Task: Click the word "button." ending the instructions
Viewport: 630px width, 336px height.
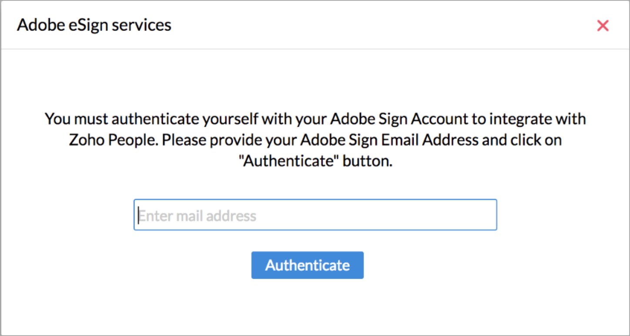Action: (x=368, y=161)
